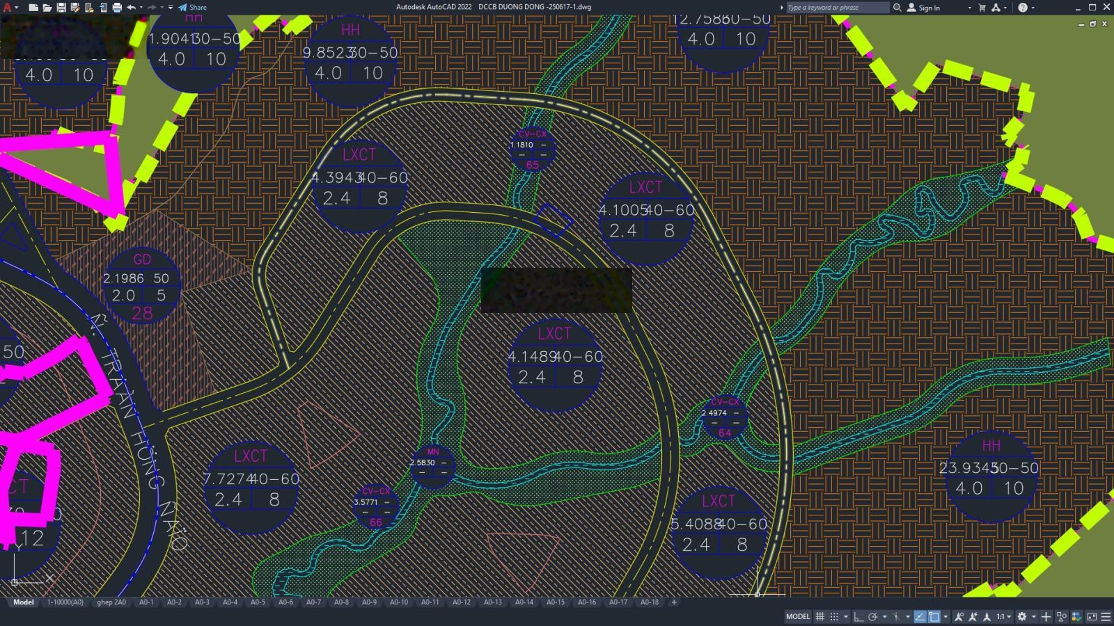Expand the annotation scale 1:1 dropdown

[x=1003, y=617]
